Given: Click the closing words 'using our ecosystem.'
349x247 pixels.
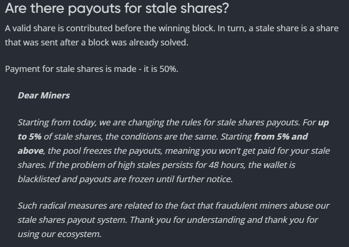Looking at the screenshot, I should point(60,234).
